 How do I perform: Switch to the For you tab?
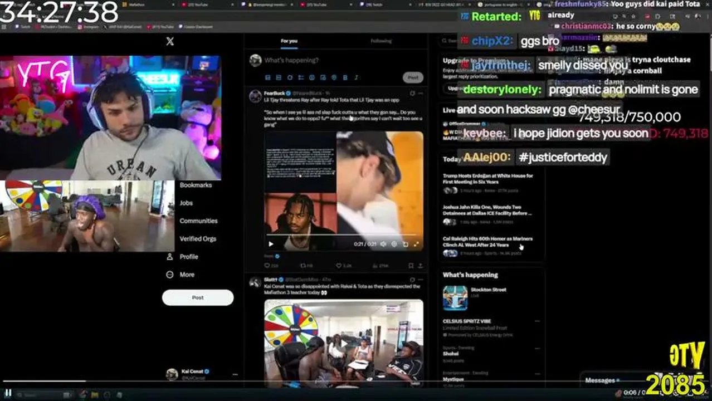point(289,41)
